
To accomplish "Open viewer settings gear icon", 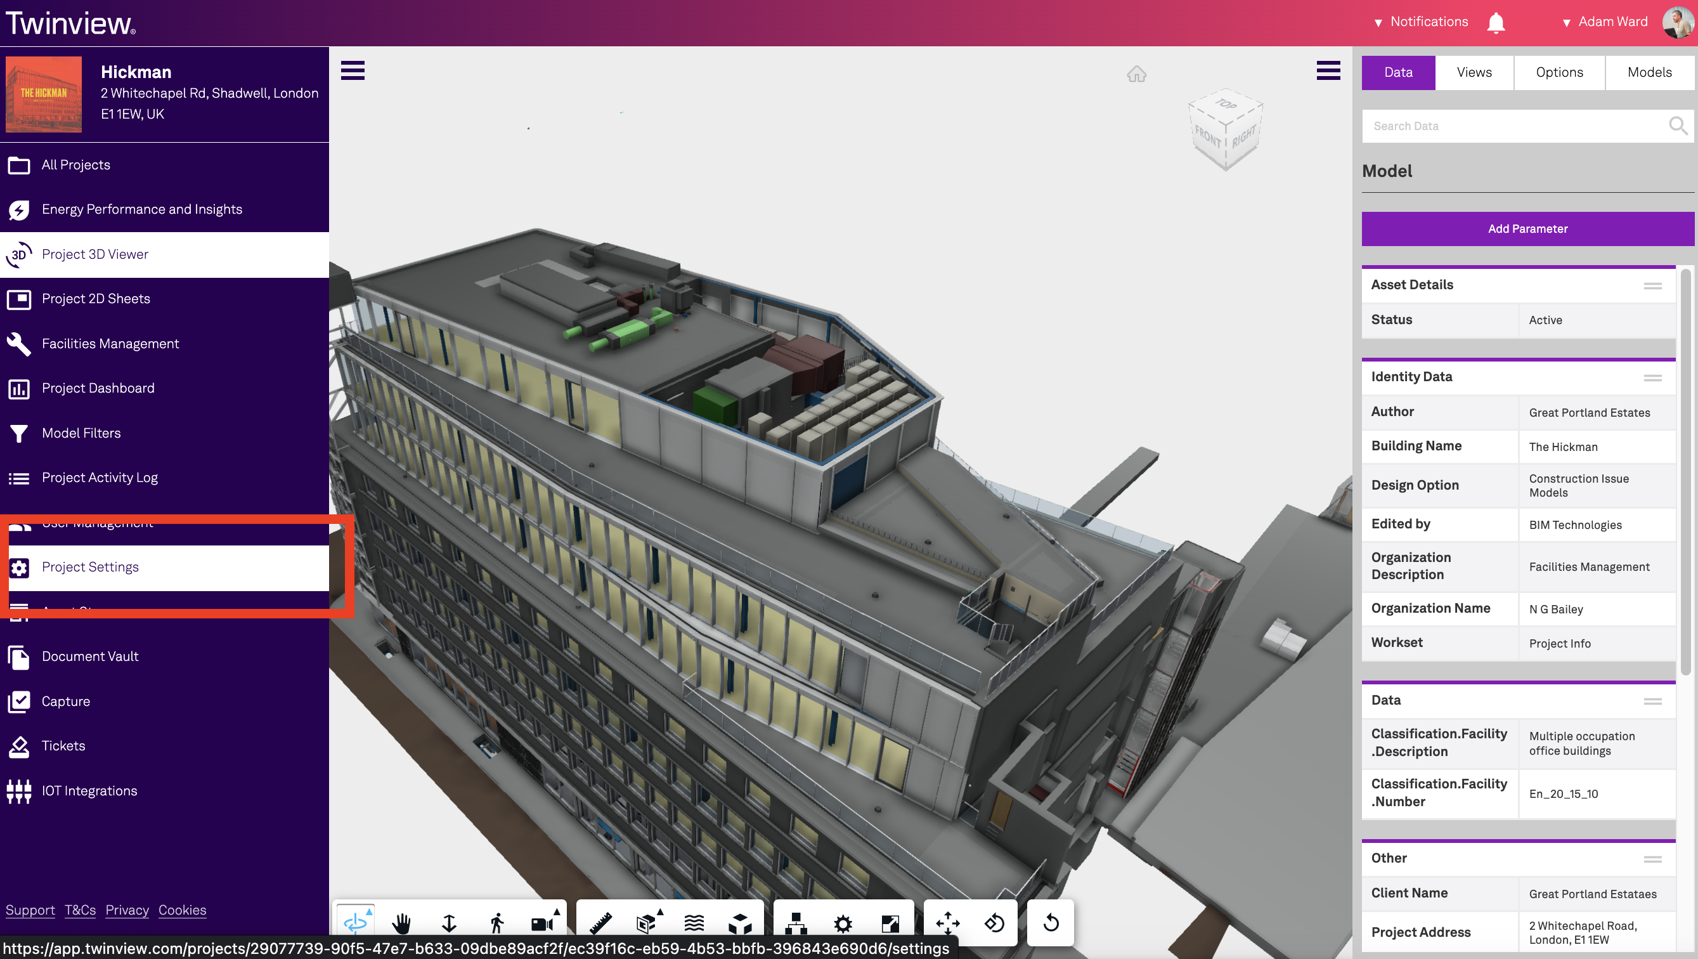I will coord(843,923).
